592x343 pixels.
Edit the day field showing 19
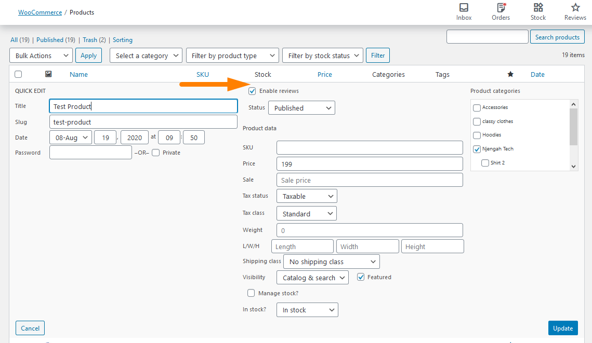106,137
